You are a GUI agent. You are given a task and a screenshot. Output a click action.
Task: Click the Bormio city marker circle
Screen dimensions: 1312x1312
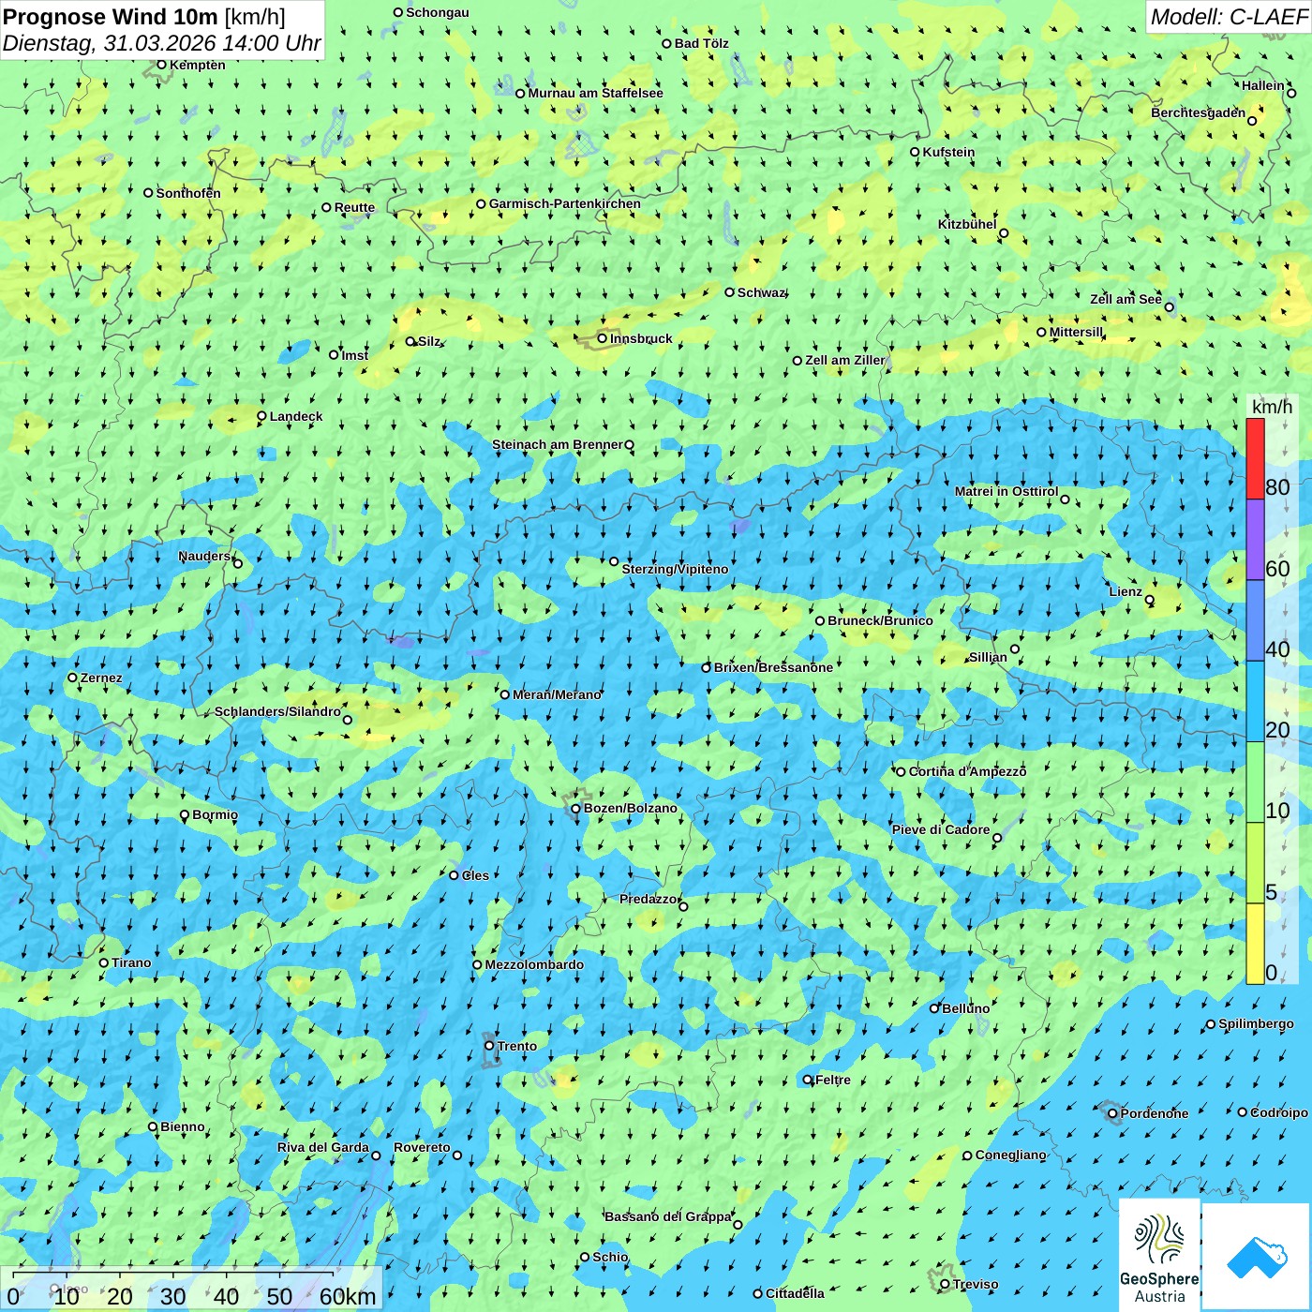click(x=185, y=814)
